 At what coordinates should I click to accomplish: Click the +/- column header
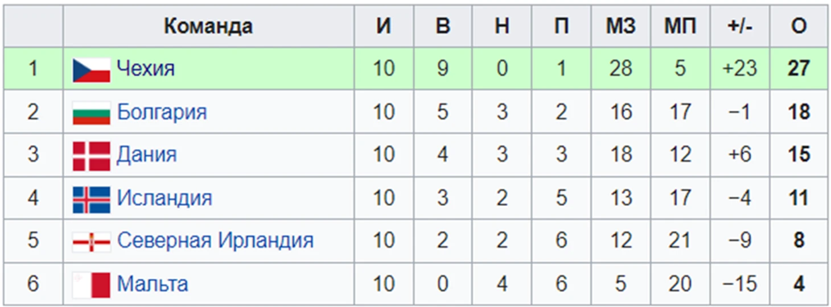[x=740, y=26]
